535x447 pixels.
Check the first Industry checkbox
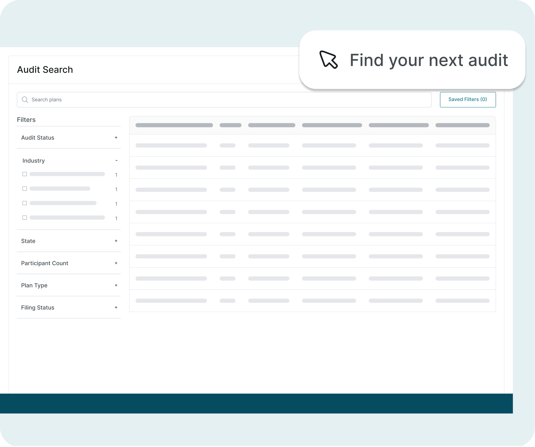coord(25,174)
